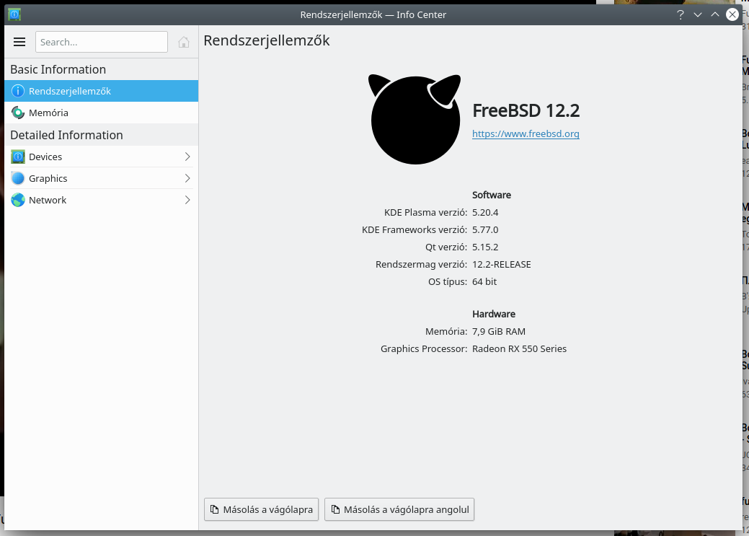Click the Rendszerjellemzők info icon
Screen dimensions: 749x536
click(18, 91)
